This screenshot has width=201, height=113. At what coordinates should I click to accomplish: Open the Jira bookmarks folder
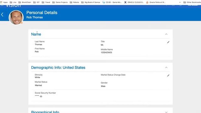(13, 2)
